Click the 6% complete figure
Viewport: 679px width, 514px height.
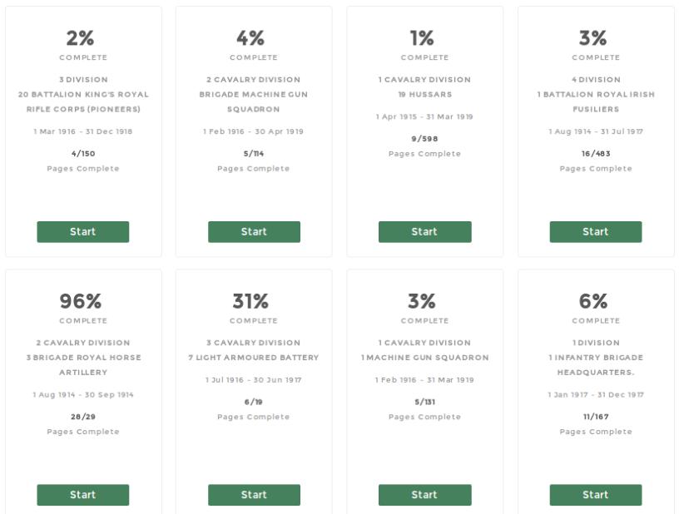596,301
